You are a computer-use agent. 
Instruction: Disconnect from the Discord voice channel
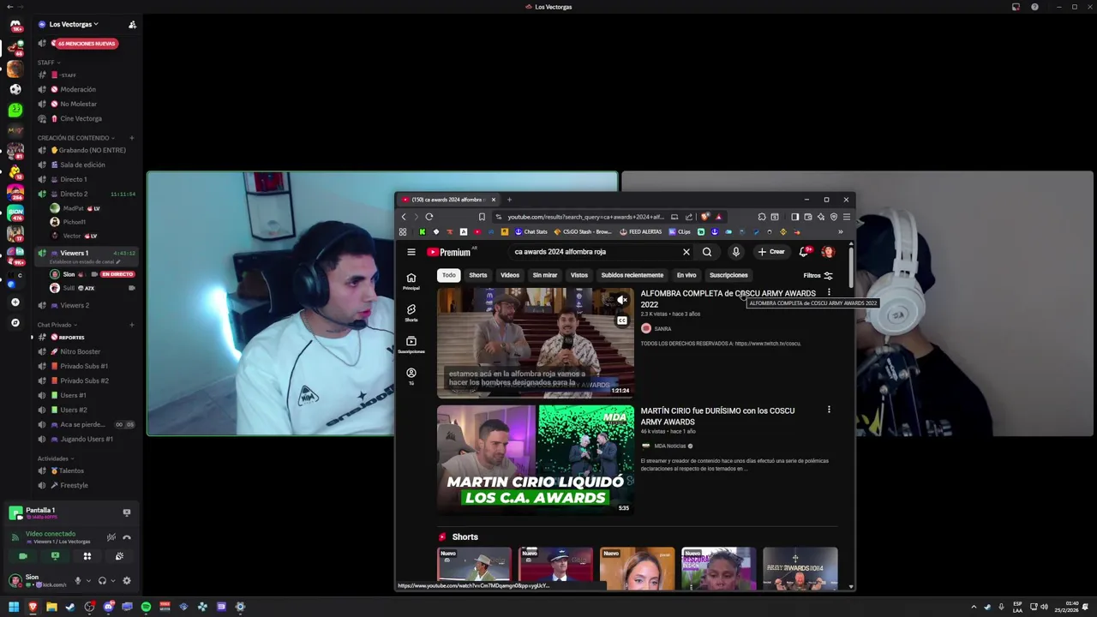pyautogui.click(x=127, y=537)
